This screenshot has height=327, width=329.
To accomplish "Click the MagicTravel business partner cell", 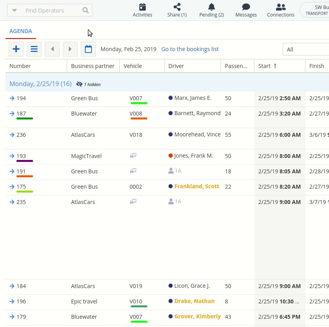I will coord(86,156).
